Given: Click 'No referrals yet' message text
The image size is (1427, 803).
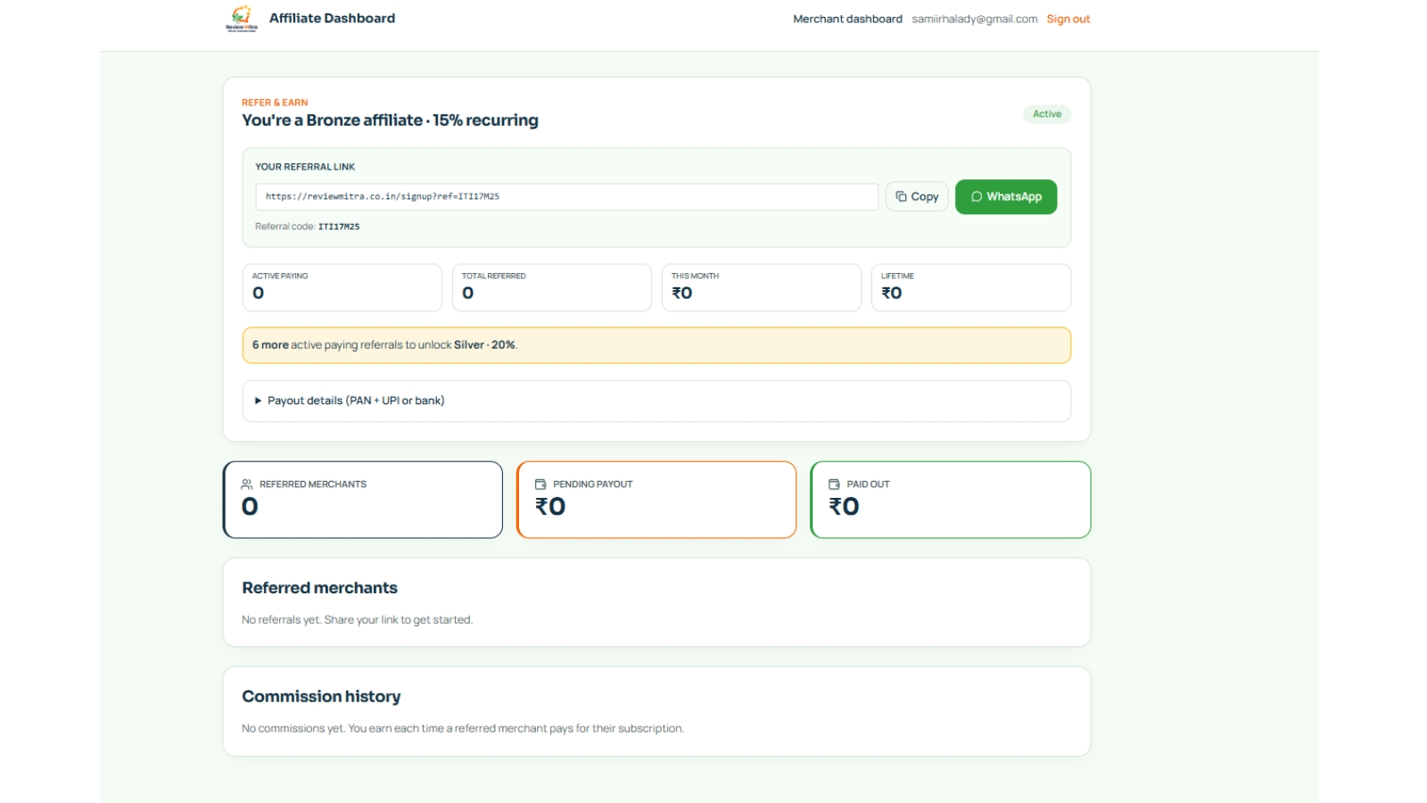Looking at the screenshot, I should tap(357, 620).
